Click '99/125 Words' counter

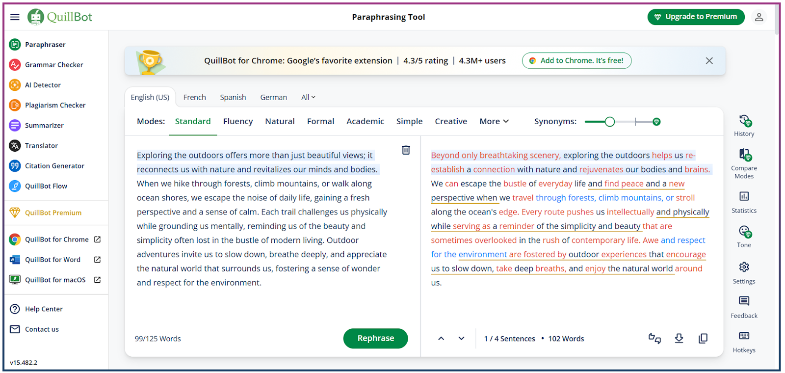[x=158, y=339]
